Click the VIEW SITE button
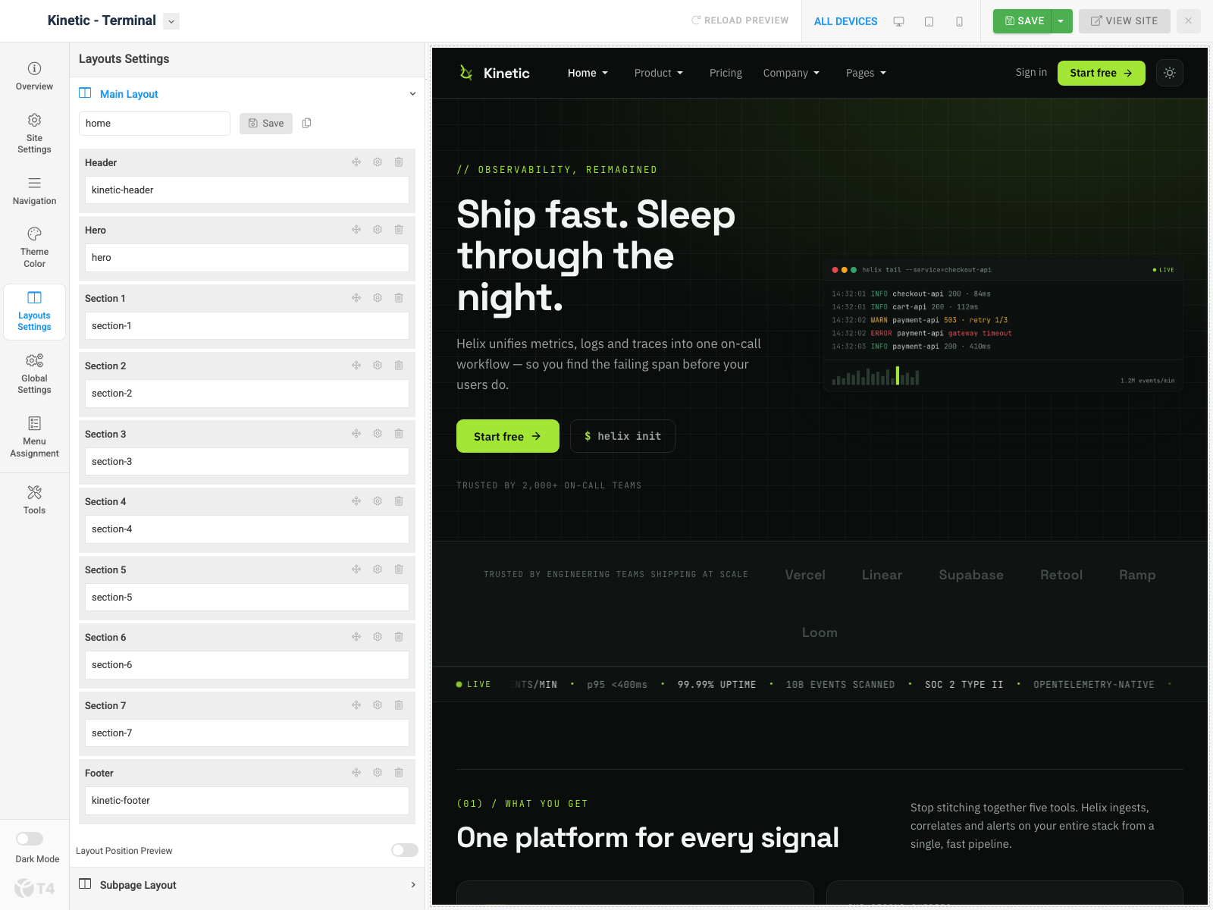The width and height of the screenshot is (1213, 910). coord(1124,21)
